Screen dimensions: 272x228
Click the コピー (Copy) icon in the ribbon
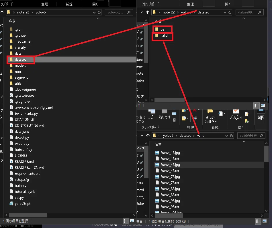pos(152,114)
